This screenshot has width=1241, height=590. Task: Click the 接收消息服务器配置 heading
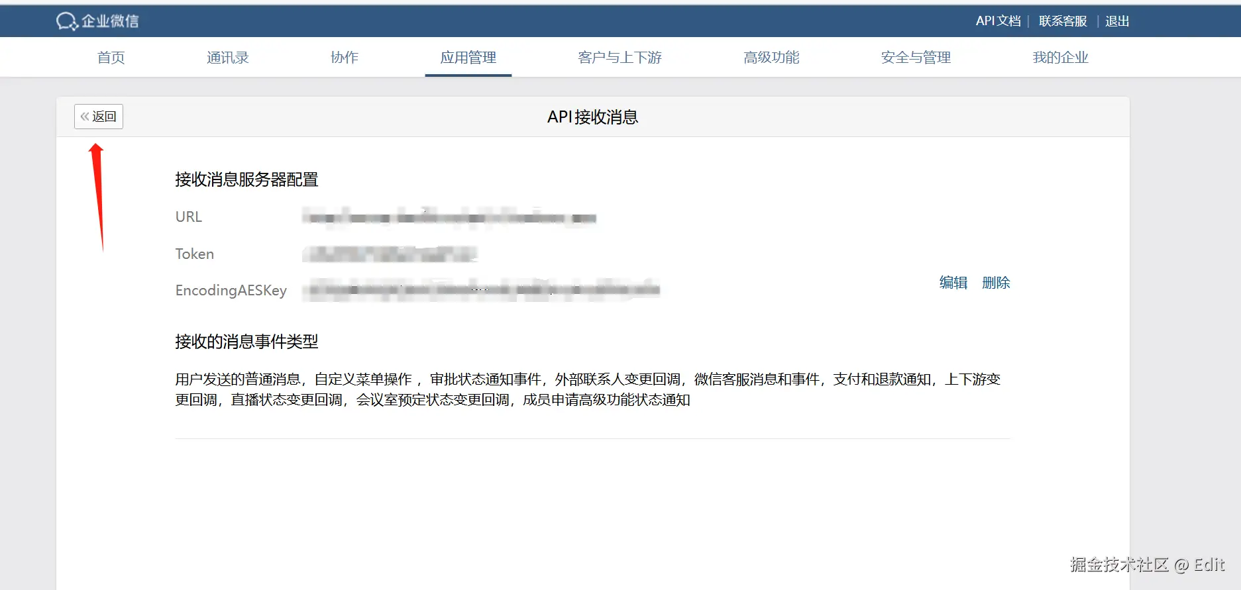click(x=246, y=179)
